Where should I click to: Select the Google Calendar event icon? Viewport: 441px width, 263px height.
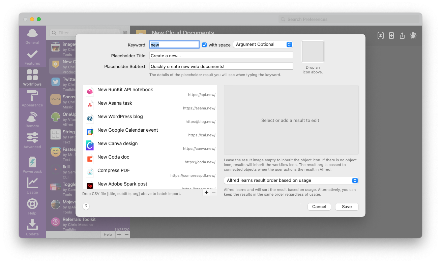click(x=90, y=132)
